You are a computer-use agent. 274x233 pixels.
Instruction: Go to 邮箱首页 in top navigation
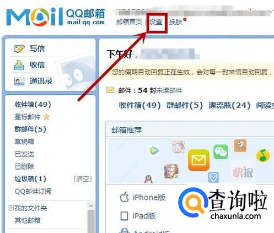pyautogui.click(x=129, y=22)
